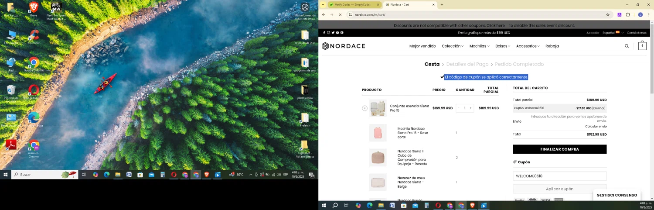Open the Mejor vendido menu item
The image size is (654, 210).
click(x=422, y=46)
